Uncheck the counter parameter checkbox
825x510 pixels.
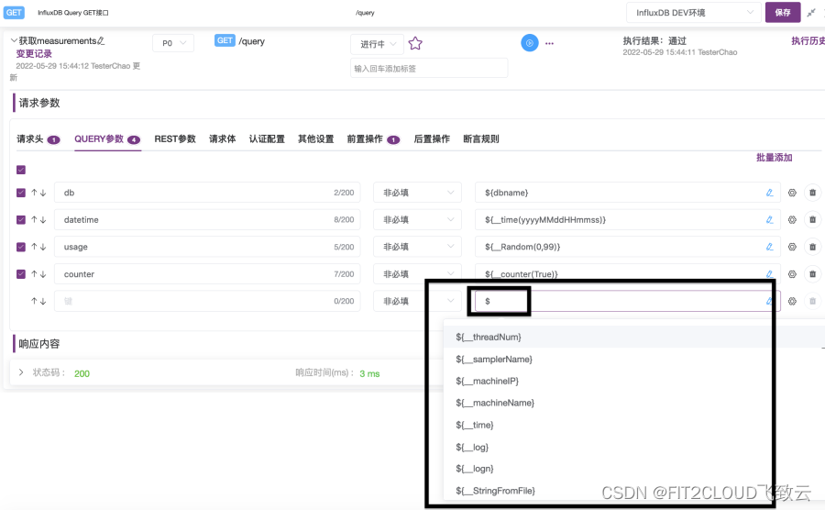pyautogui.click(x=21, y=274)
